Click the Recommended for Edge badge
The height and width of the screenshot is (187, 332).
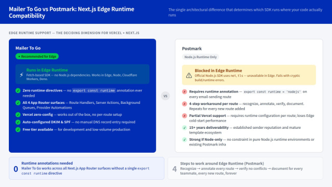coord(37,57)
